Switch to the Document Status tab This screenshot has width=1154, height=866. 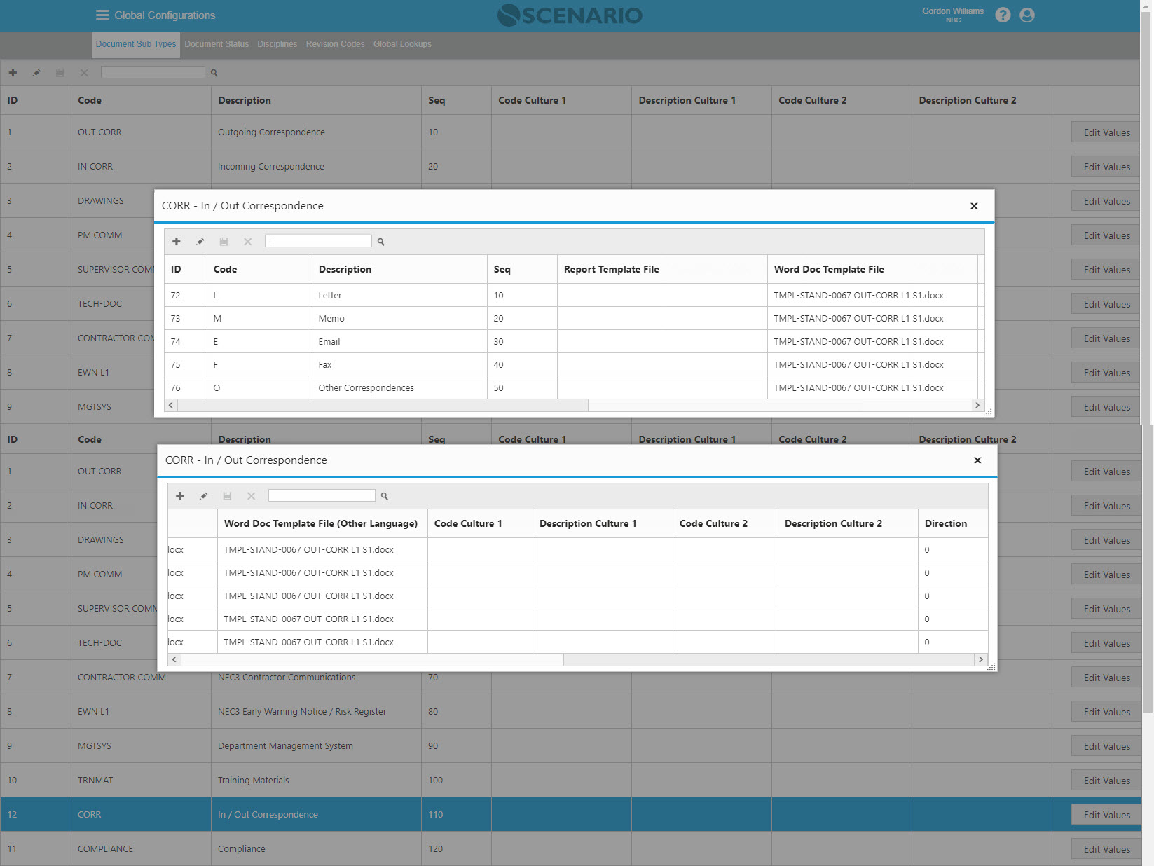[x=217, y=44]
